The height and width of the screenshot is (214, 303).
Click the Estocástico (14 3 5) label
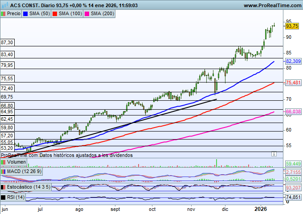[x=29, y=187]
